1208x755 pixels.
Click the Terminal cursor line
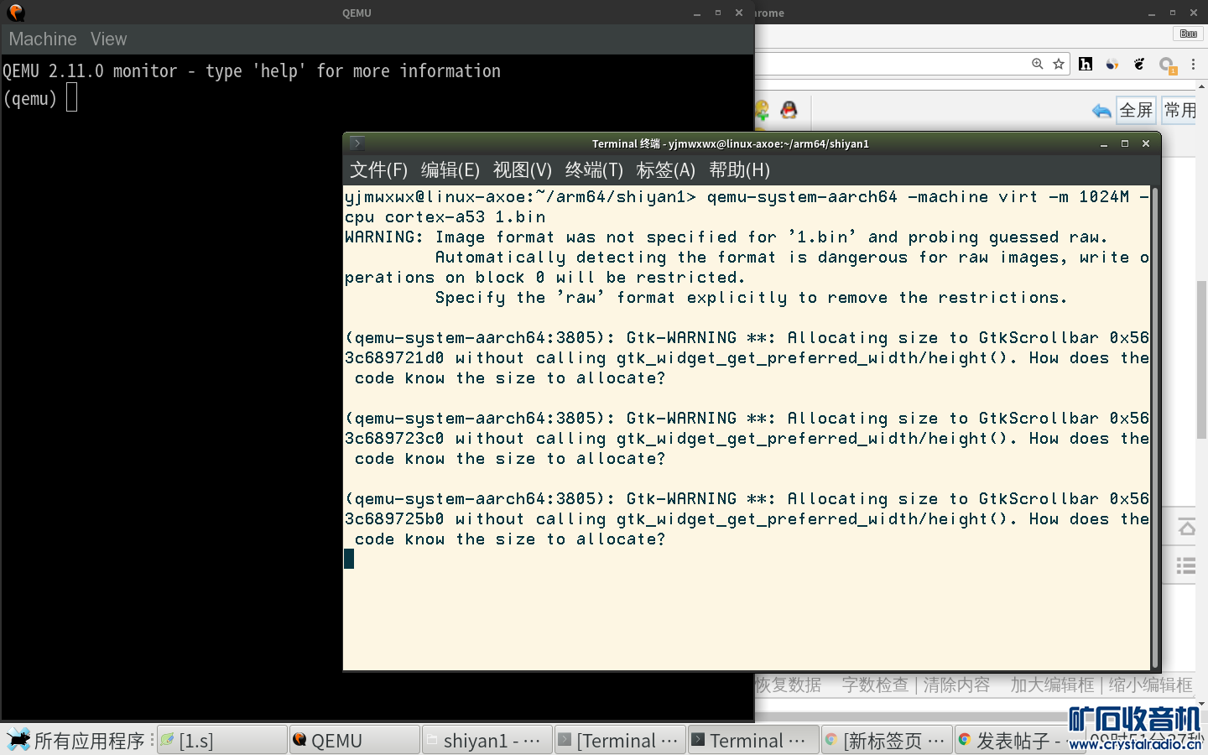coord(349,559)
